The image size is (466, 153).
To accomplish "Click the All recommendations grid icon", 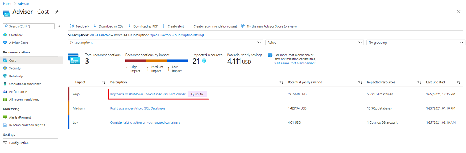I will [x=5, y=100].
